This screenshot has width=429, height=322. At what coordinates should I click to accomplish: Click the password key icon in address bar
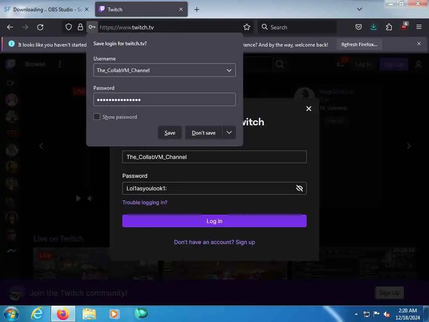(92, 27)
